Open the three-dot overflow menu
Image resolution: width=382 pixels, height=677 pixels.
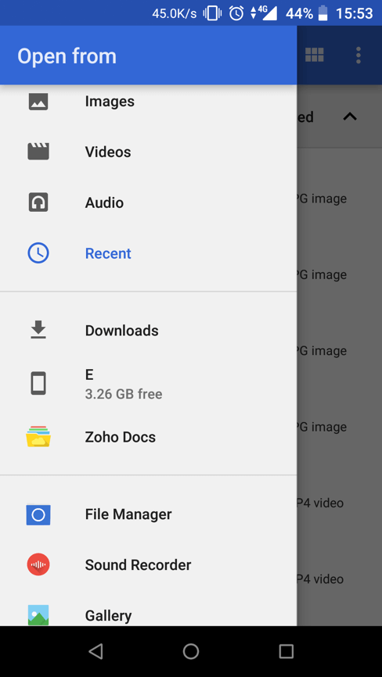tap(359, 56)
